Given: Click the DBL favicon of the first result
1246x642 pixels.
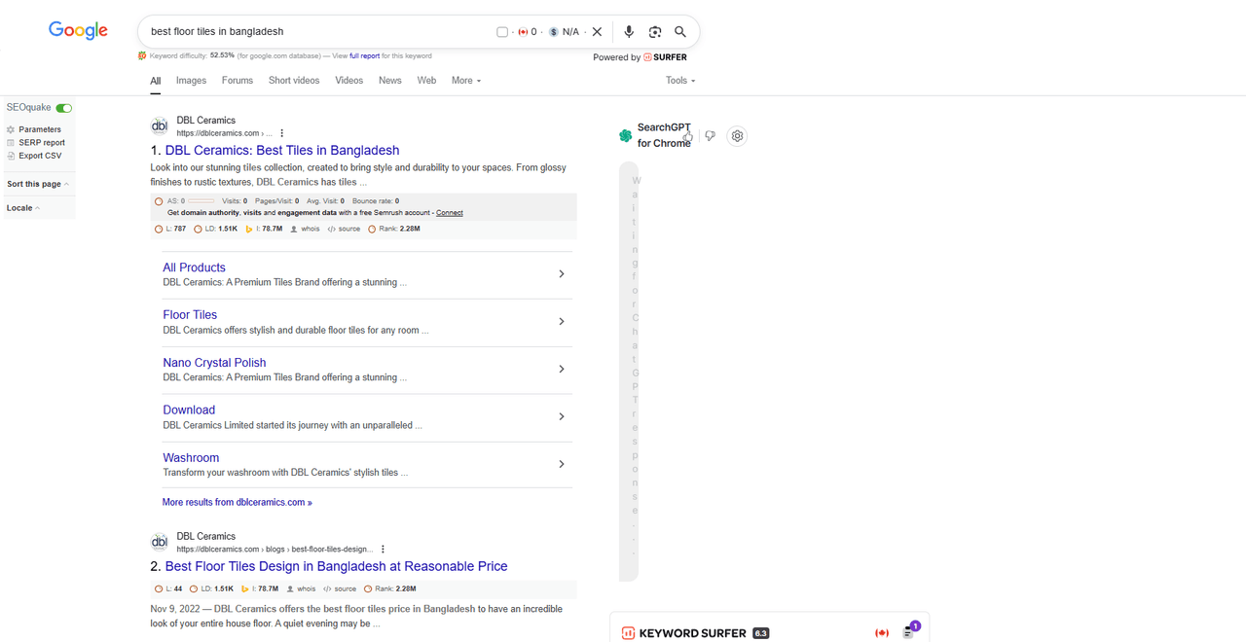Looking at the screenshot, I should tap(160, 126).
